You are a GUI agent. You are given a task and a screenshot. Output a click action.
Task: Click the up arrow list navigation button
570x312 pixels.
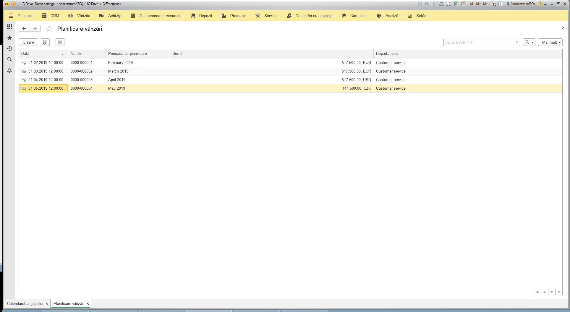[x=545, y=292]
